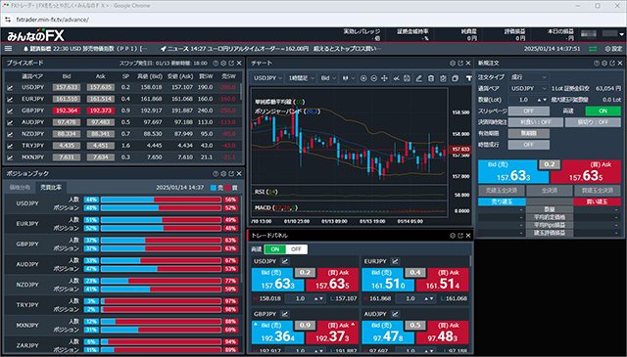
Task: Zoom in on the chart
Action: point(363,78)
